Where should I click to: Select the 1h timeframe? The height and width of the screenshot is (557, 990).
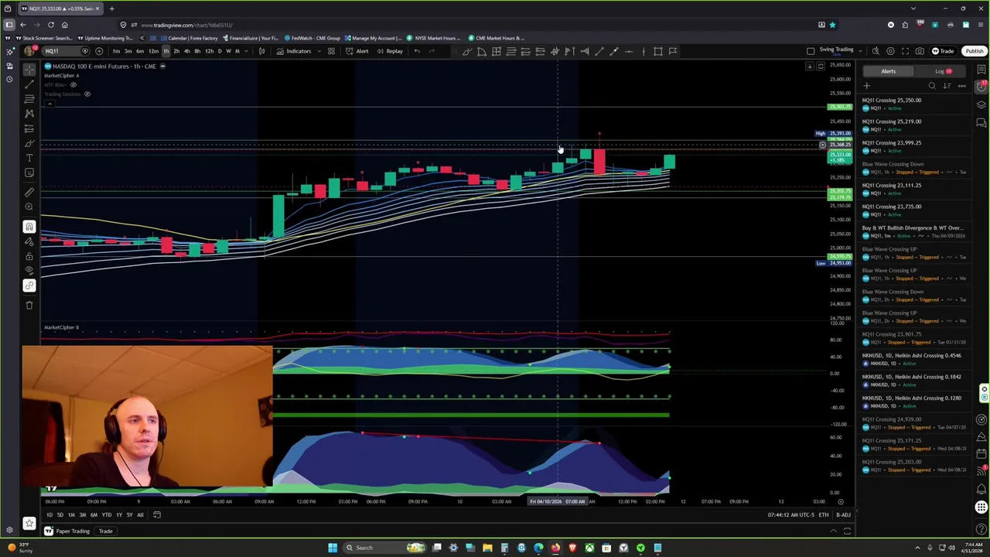tap(166, 51)
